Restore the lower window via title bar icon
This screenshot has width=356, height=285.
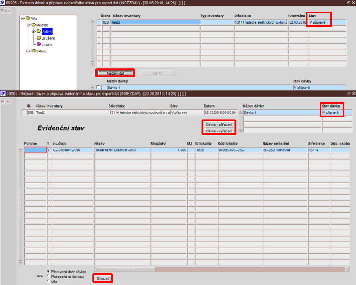[x=349, y=93]
